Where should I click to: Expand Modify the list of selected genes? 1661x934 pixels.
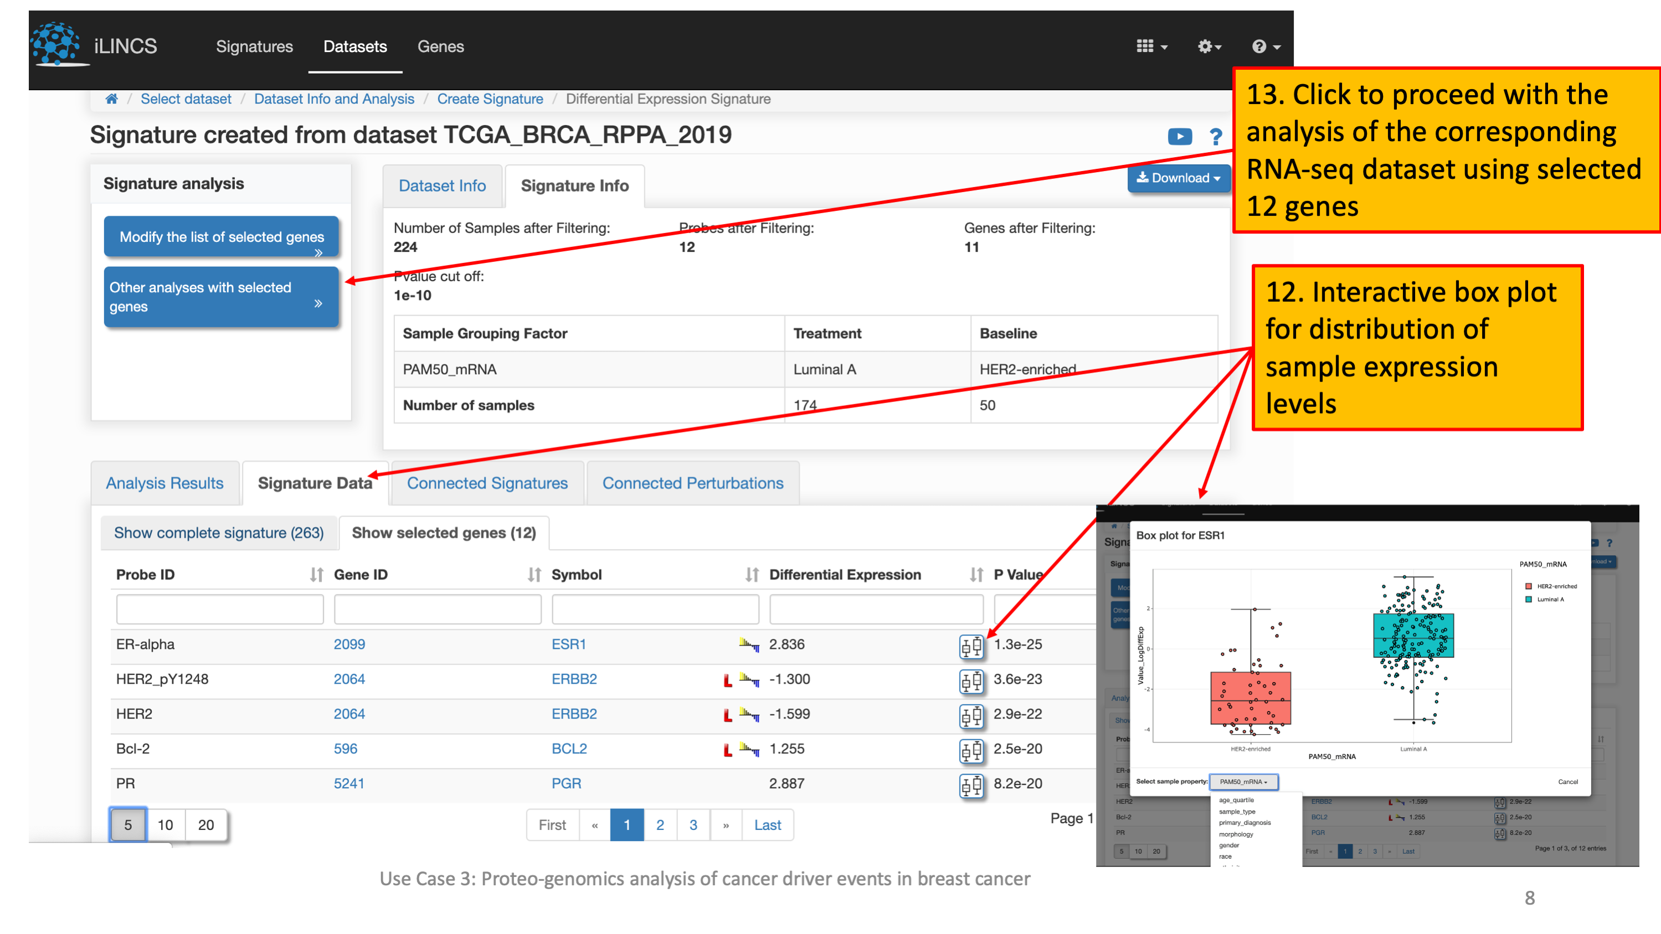point(221,237)
